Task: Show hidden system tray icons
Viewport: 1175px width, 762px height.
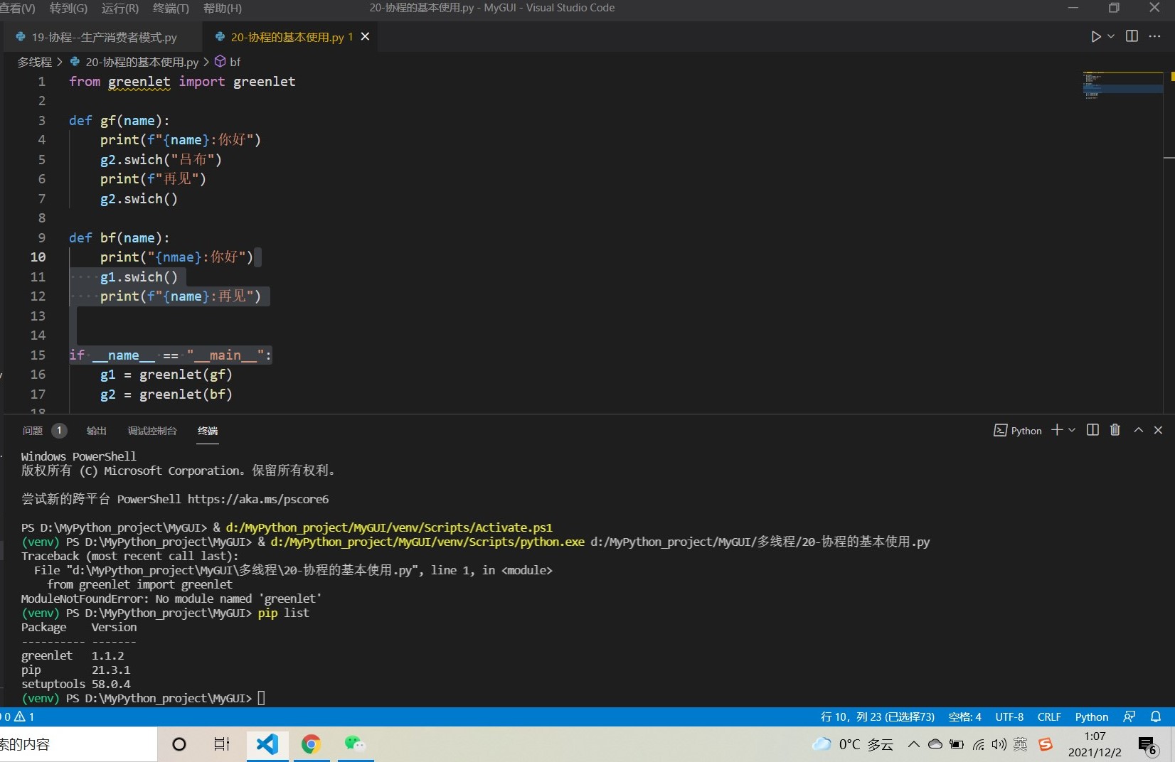Action: (913, 744)
